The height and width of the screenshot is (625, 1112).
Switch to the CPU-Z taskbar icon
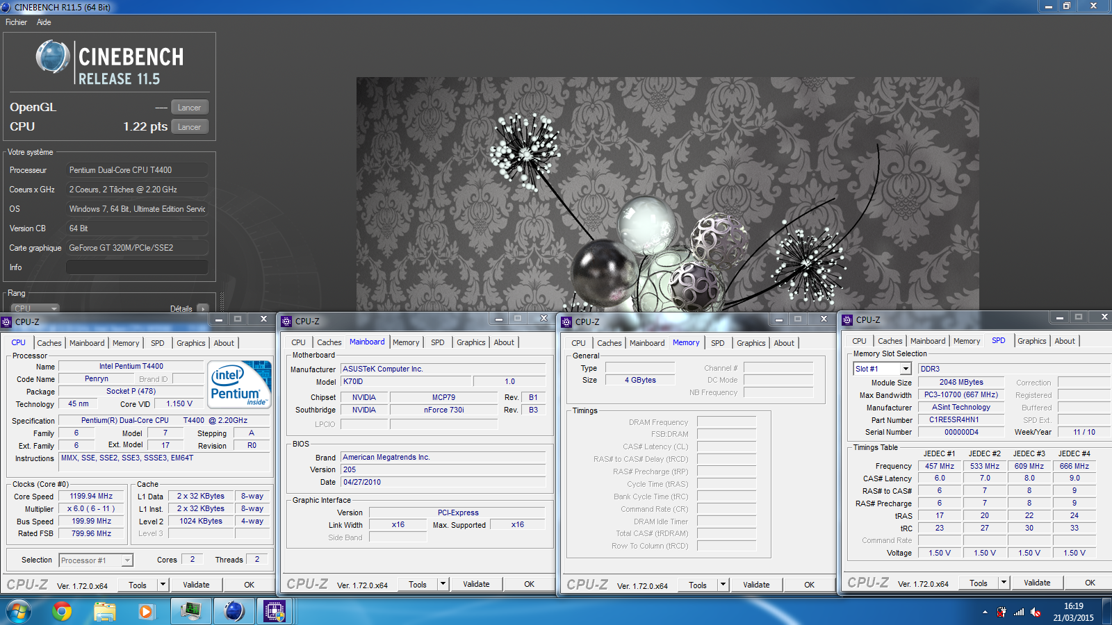click(275, 611)
